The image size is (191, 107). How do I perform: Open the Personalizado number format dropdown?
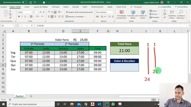click(113, 12)
